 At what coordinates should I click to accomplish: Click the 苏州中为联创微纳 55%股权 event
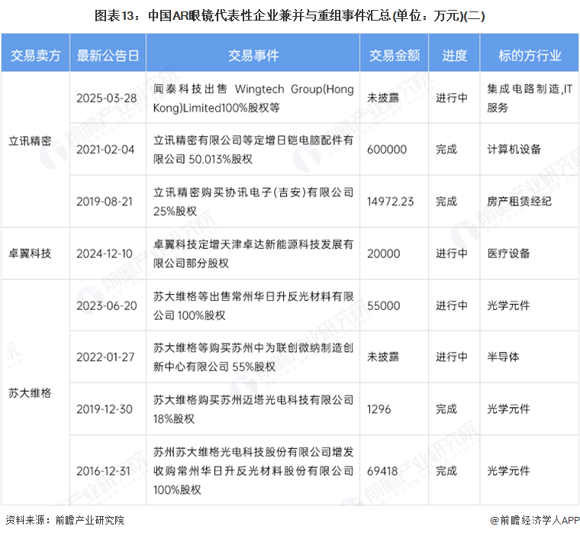(x=253, y=357)
